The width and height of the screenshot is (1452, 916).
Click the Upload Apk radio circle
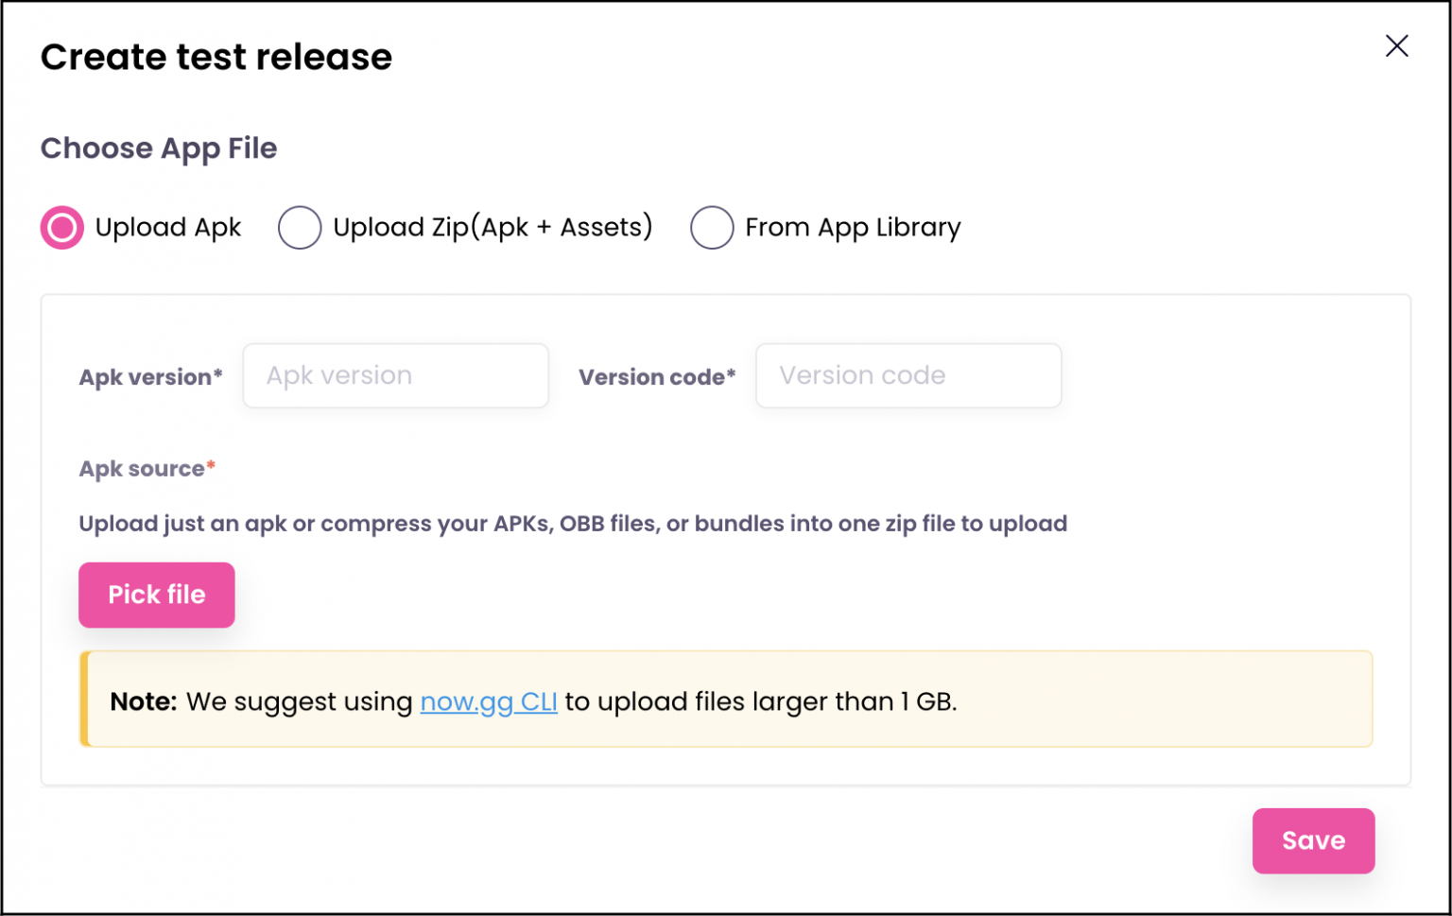click(x=60, y=227)
